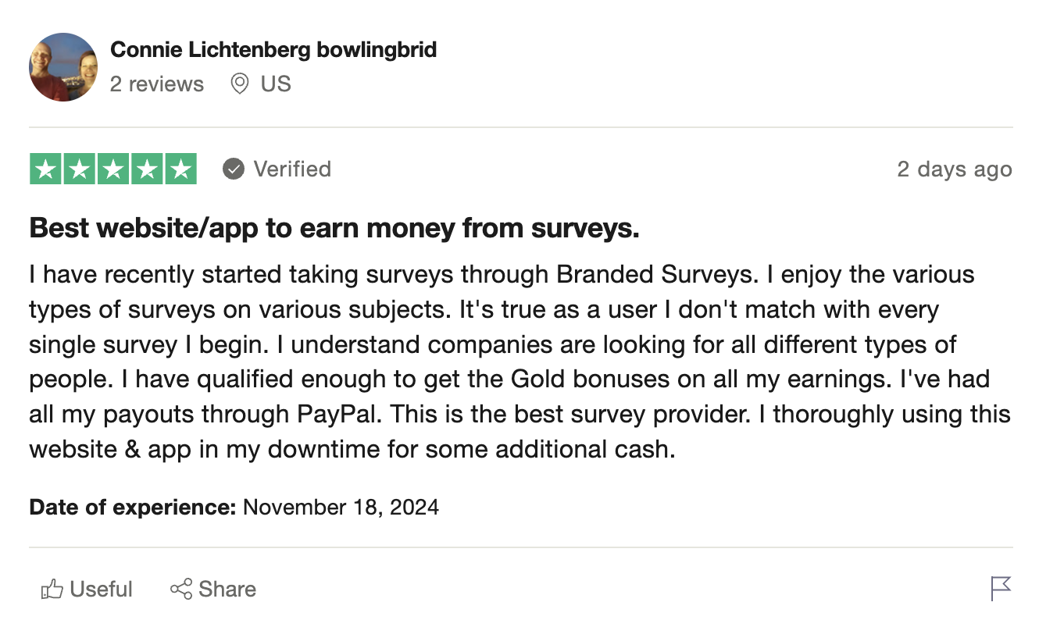Click the "Share" button label
The height and width of the screenshot is (620, 1039).
point(227,589)
